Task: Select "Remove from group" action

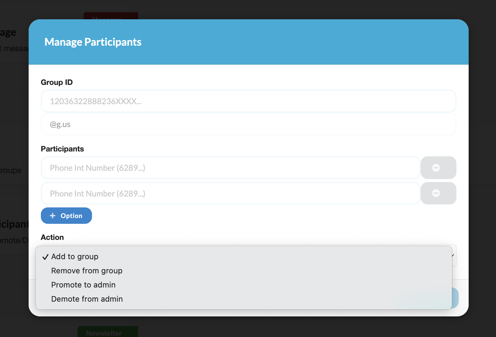Action: click(87, 271)
